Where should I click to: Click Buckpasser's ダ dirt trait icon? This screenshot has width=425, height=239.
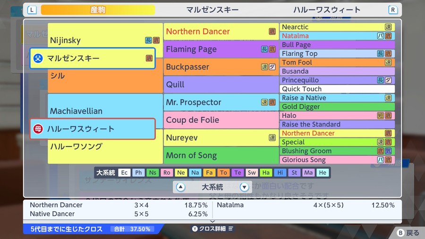point(272,67)
